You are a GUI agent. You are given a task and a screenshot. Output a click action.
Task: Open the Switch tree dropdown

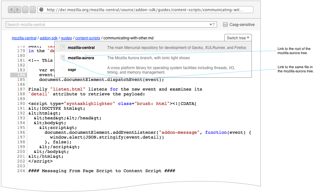(x=238, y=38)
